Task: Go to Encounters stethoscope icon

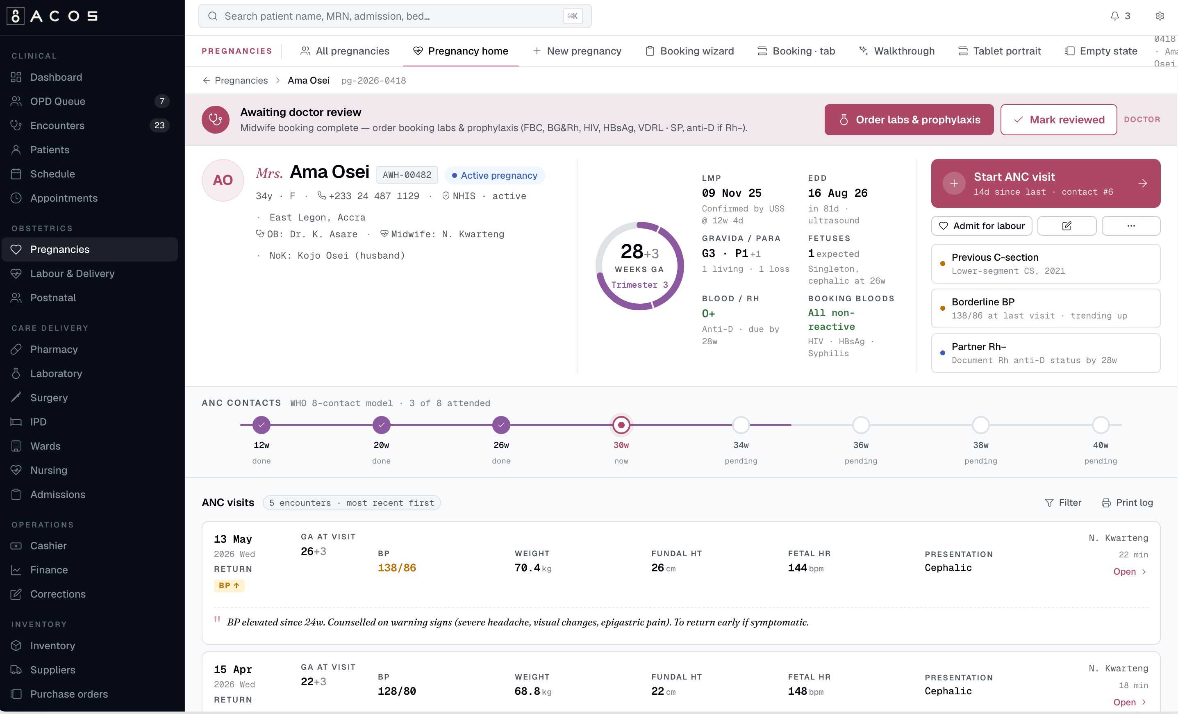Action: click(16, 125)
